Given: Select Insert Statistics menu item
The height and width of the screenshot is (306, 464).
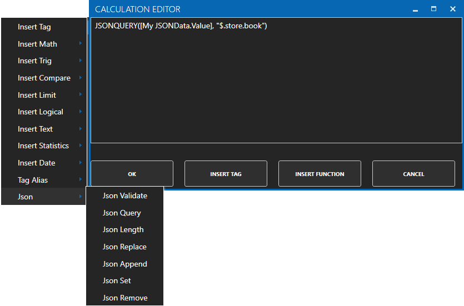Looking at the screenshot, I should coord(43,146).
